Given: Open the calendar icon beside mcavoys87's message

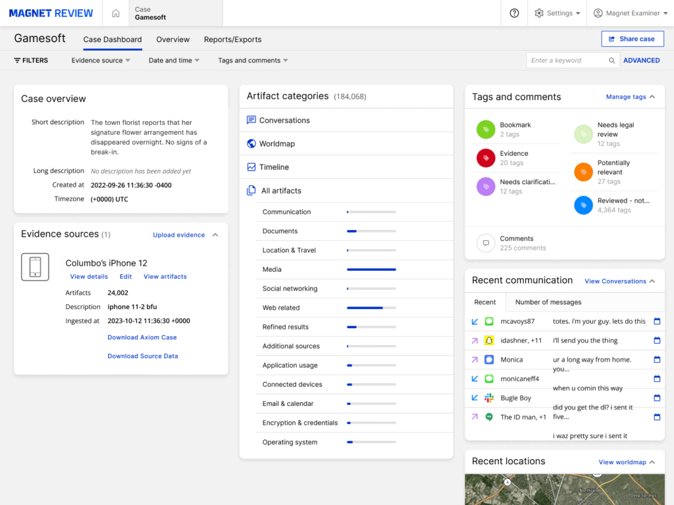Looking at the screenshot, I should coord(656,321).
